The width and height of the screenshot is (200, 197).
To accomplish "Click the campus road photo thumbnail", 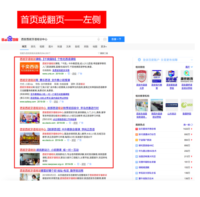I will click(157, 105).
